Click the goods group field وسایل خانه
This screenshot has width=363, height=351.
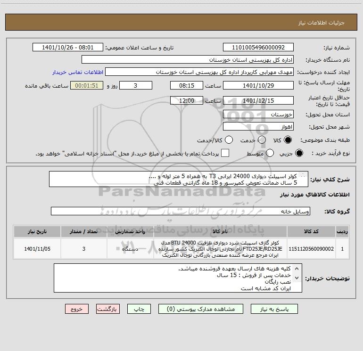[181, 211]
